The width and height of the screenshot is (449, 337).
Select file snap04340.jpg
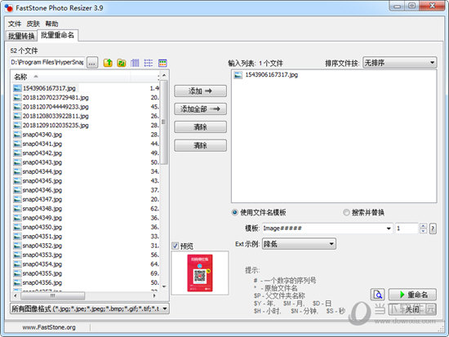[42, 135]
